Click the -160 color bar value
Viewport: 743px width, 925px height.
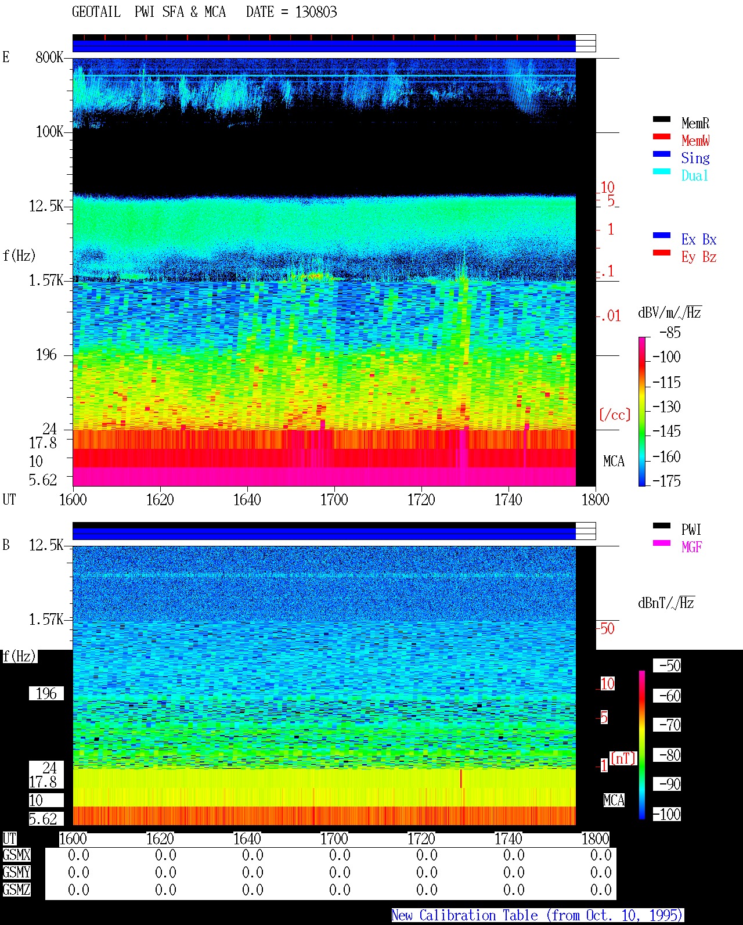tap(666, 457)
